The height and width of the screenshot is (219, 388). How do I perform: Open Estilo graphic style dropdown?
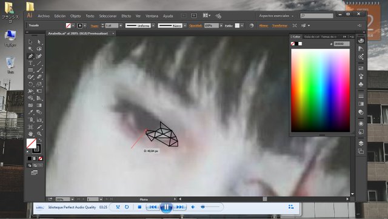242,25
